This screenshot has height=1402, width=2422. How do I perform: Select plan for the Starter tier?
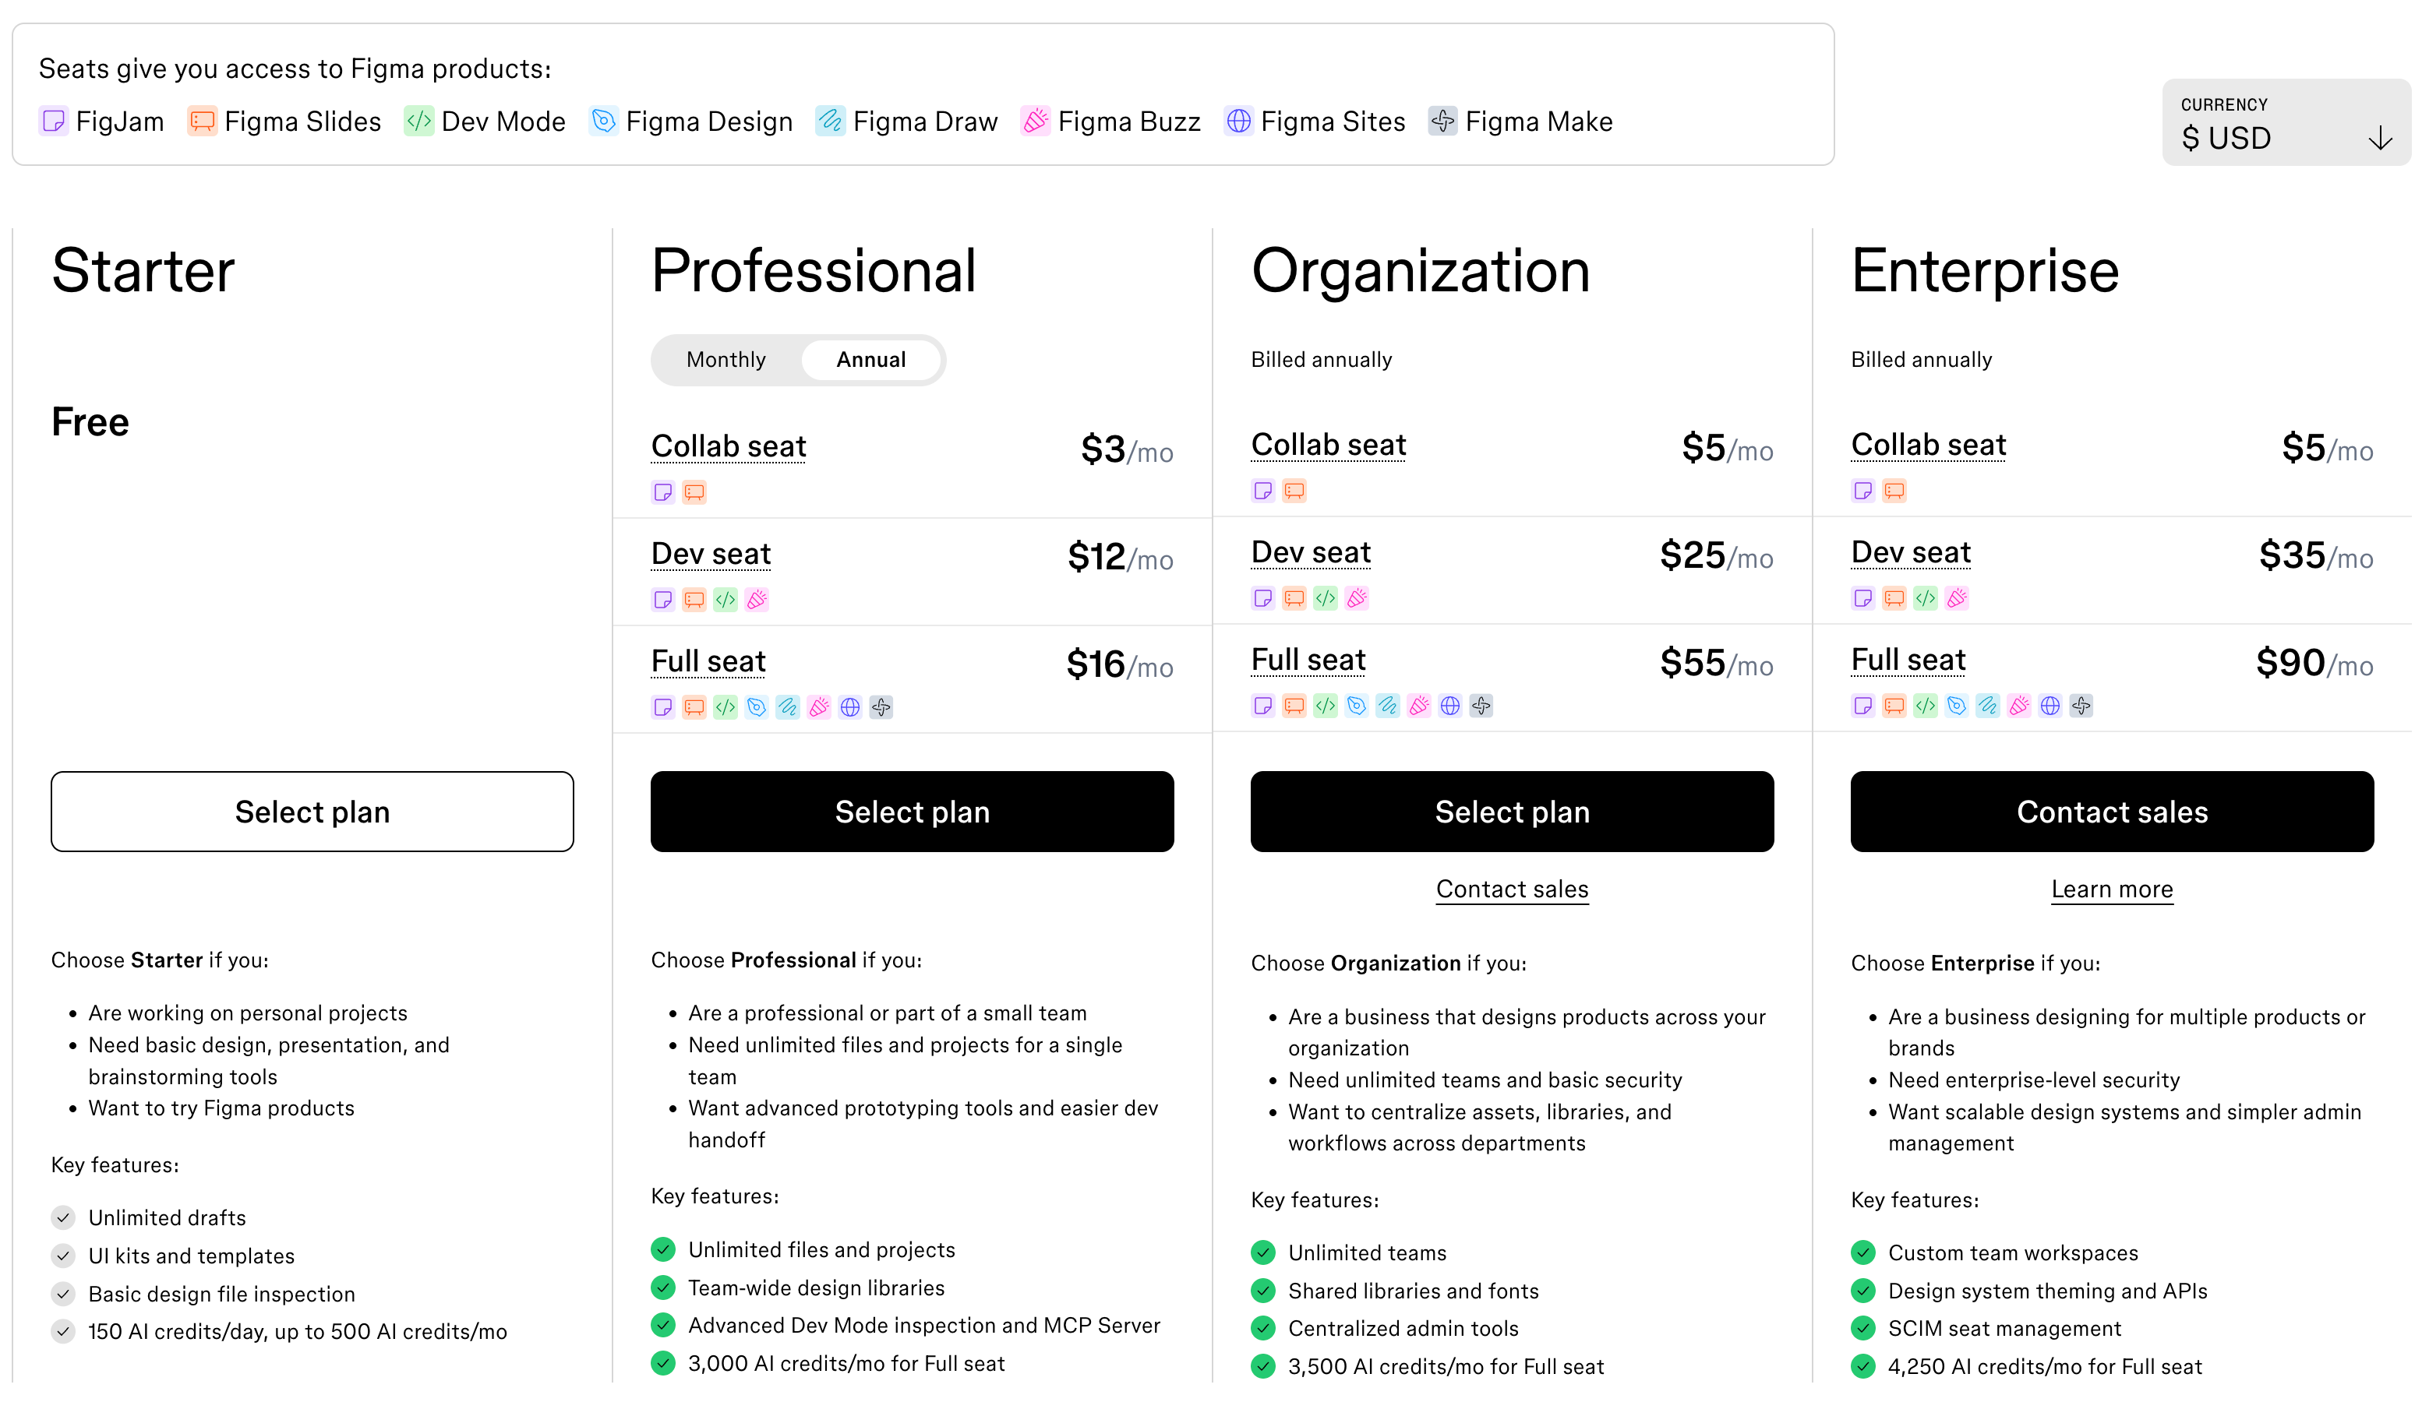tap(312, 811)
